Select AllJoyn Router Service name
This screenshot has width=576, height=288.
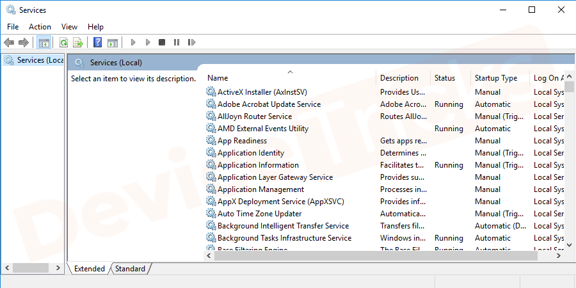pos(255,116)
